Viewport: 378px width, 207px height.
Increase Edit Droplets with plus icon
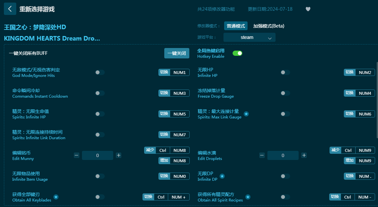coord(304,155)
